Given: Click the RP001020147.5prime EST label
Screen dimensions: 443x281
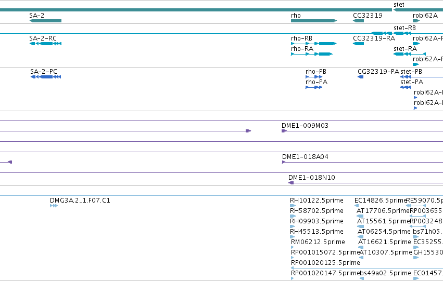Looking at the screenshot, I should 325,273.
